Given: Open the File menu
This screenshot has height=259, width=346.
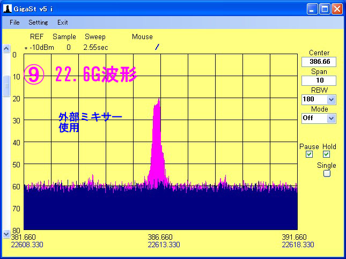Looking at the screenshot, I should (x=14, y=23).
